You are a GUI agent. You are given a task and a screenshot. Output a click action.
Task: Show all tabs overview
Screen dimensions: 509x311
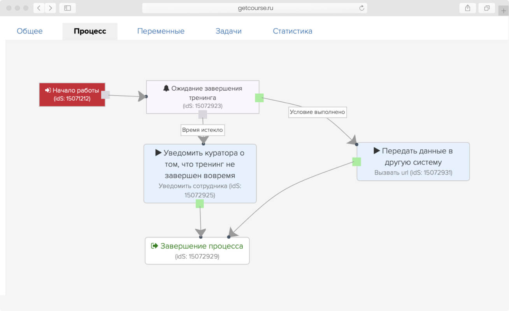click(x=487, y=8)
